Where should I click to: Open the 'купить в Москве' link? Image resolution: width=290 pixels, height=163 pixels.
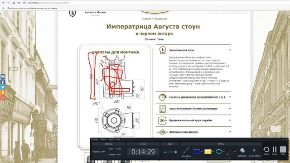[96, 12]
